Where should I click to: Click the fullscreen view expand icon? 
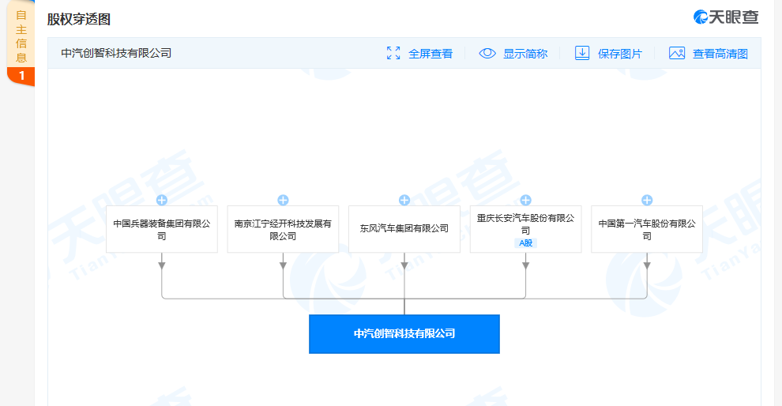pyautogui.click(x=393, y=53)
